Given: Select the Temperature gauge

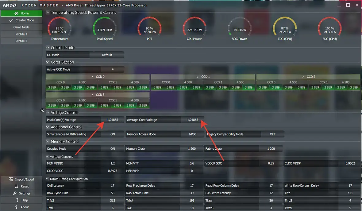Looking at the screenshot, I should click(60, 29).
